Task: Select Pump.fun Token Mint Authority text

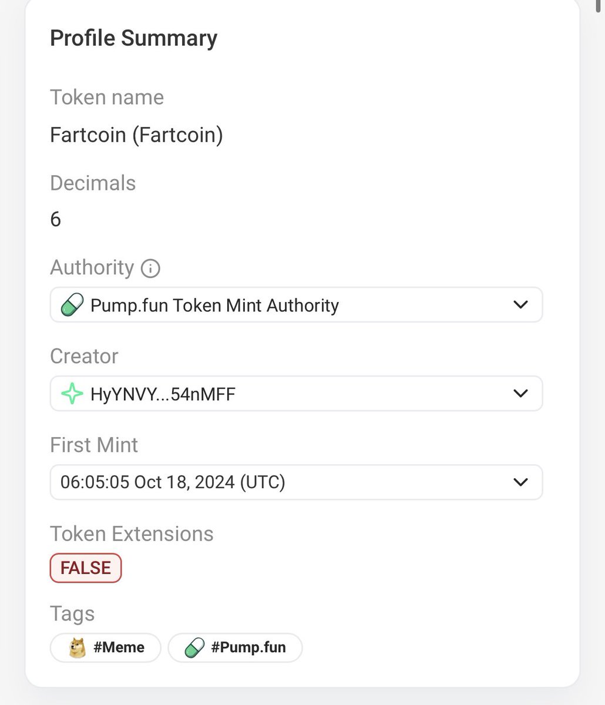Action: (214, 305)
